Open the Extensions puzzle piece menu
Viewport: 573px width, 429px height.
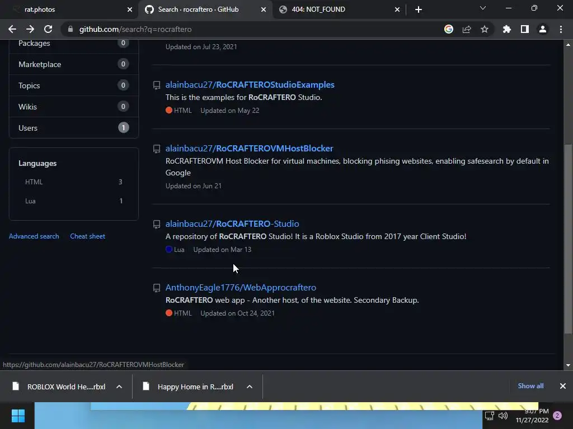507,29
